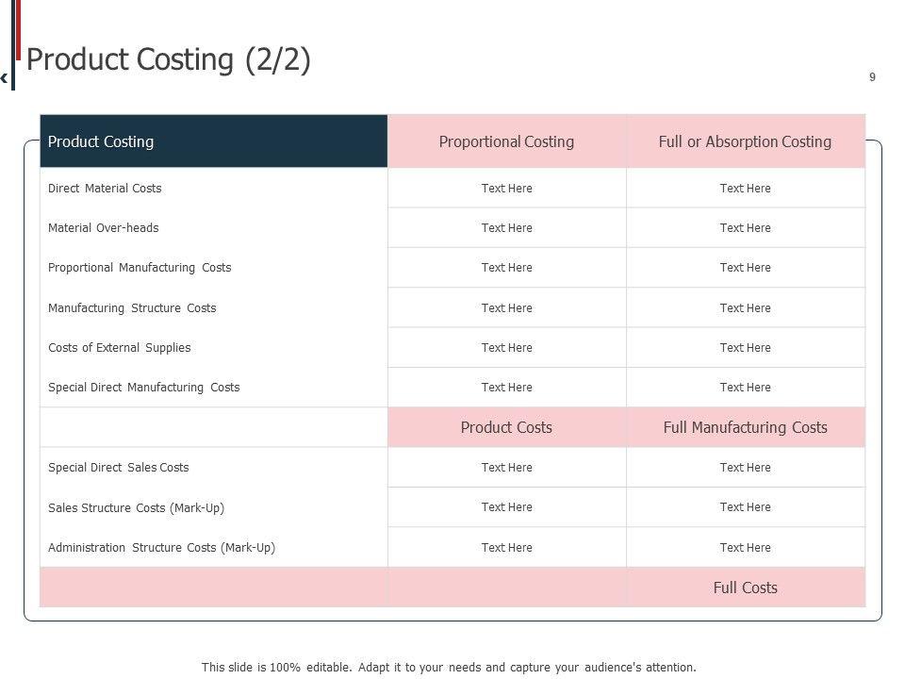Click the Full or Absorption Costing header
905x679 pixels.
[745, 141]
